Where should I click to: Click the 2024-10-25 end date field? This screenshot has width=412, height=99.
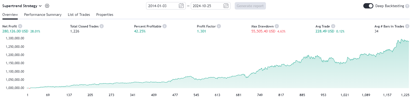click(x=211, y=6)
